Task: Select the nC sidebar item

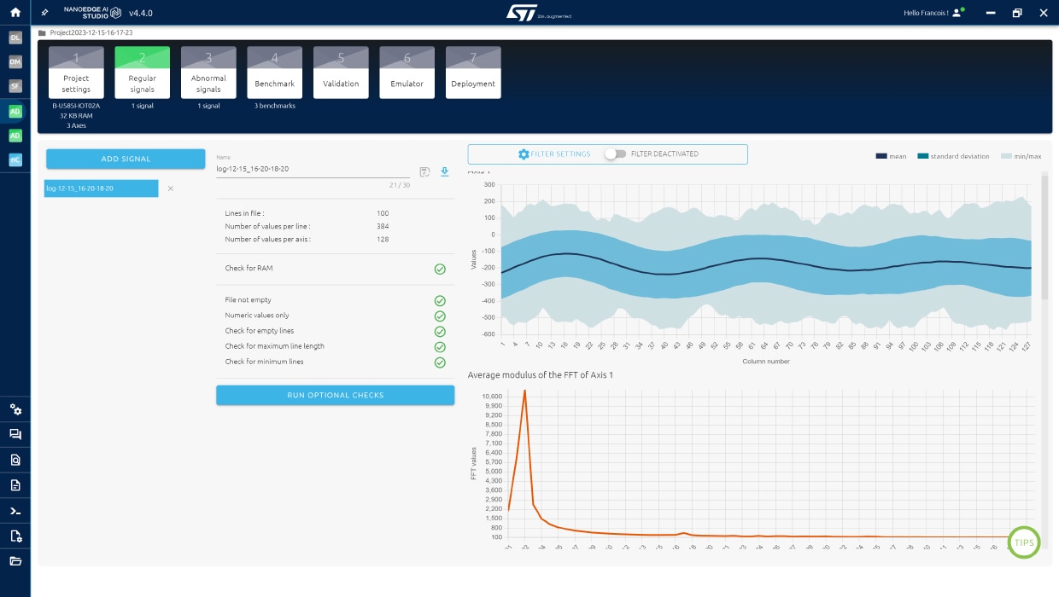Action: coord(15,159)
